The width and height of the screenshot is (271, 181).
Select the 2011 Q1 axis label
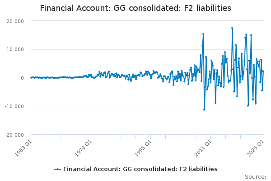pos(203,148)
